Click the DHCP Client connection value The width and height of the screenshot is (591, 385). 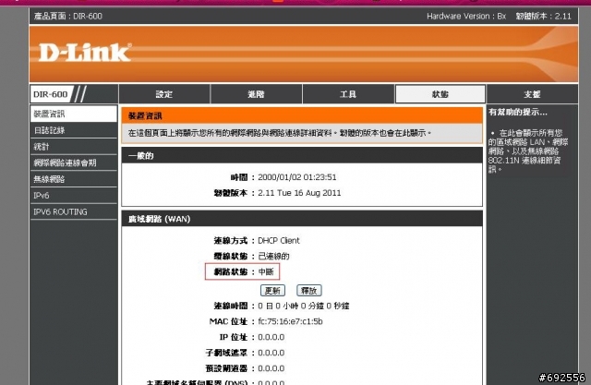pos(279,240)
